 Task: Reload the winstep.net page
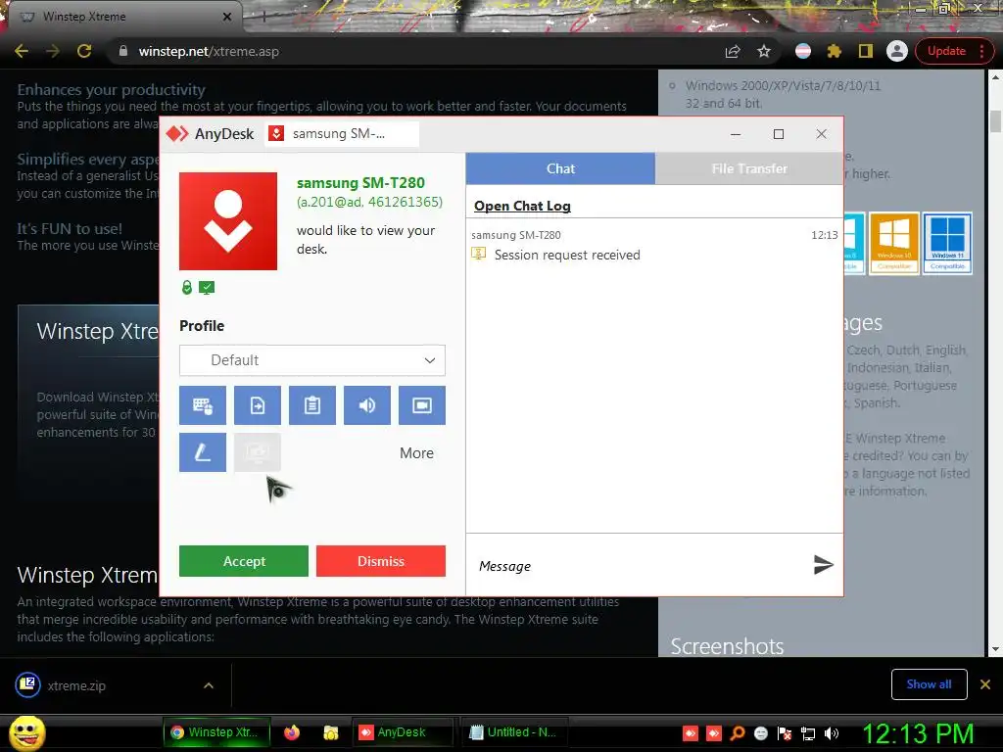pos(84,51)
